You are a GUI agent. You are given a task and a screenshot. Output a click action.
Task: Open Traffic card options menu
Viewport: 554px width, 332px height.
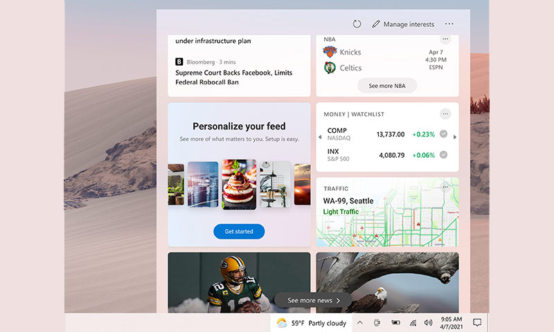click(445, 187)
